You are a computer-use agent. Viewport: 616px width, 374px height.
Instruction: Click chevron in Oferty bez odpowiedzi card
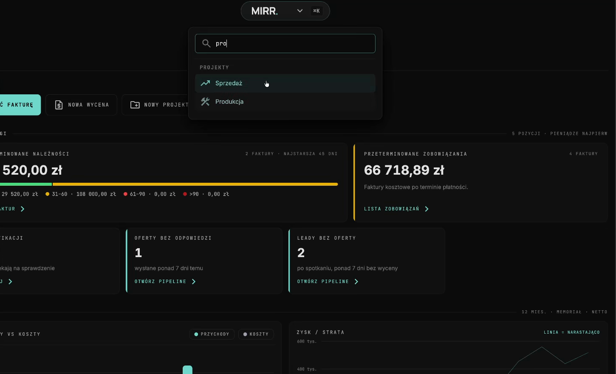[x=194, y=282]
